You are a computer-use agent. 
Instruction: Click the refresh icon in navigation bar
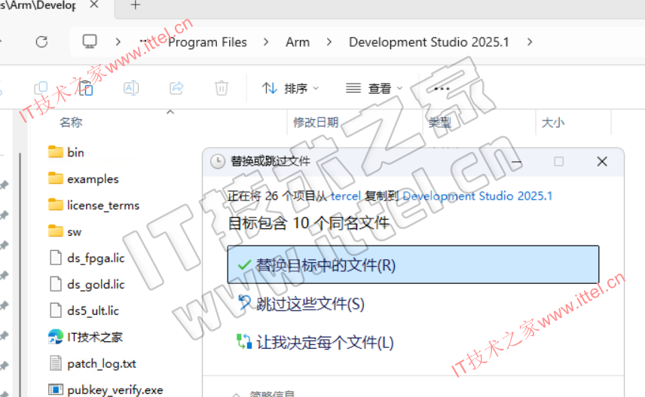click(x=42, y=42)
